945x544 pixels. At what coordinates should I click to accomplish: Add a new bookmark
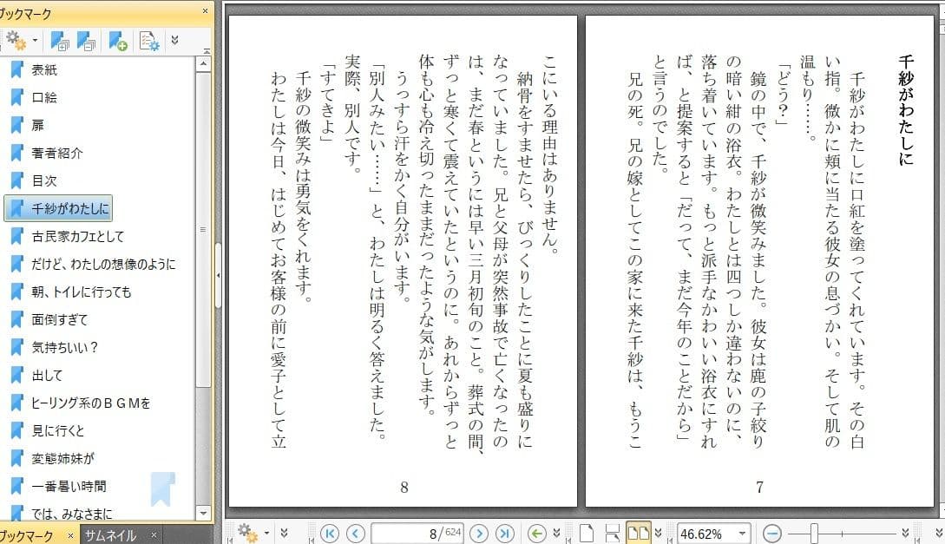(115, 41)
